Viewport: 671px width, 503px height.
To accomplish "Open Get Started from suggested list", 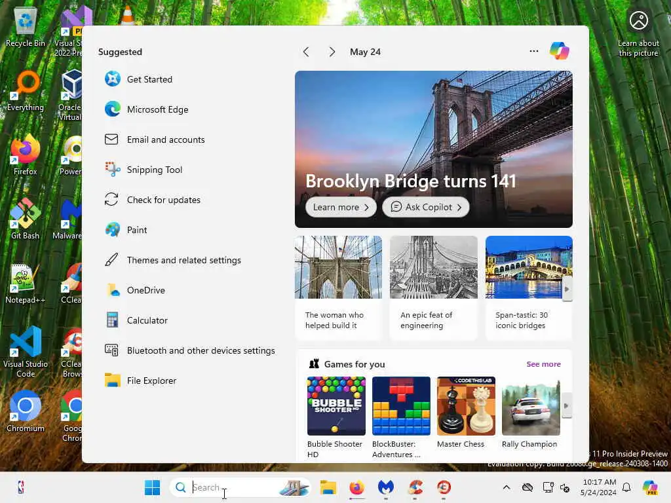I will [138, 79].
